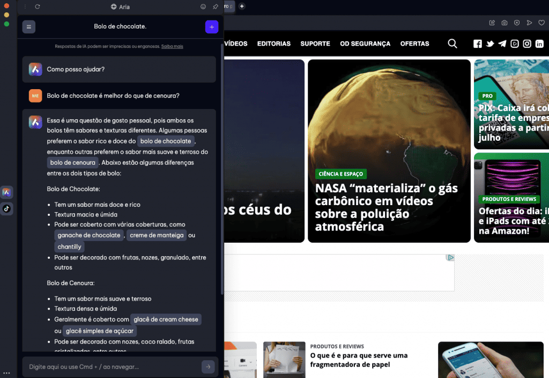Open the VÍDEOS menu on the website

pos(236,43)
